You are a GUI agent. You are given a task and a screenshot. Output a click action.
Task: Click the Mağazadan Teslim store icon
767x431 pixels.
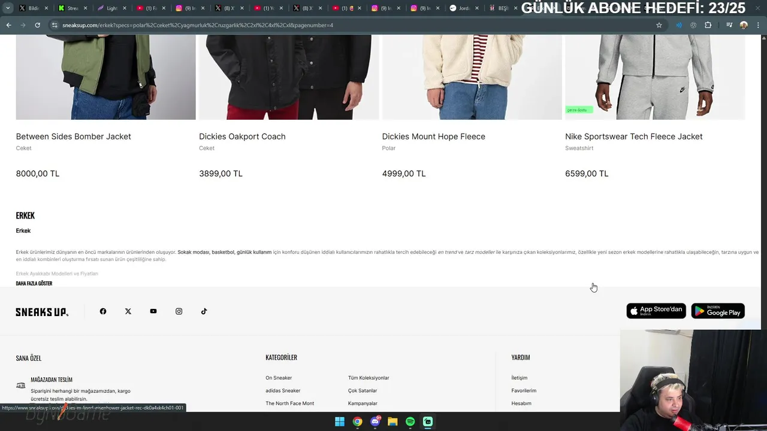click(x=21, y=386)
